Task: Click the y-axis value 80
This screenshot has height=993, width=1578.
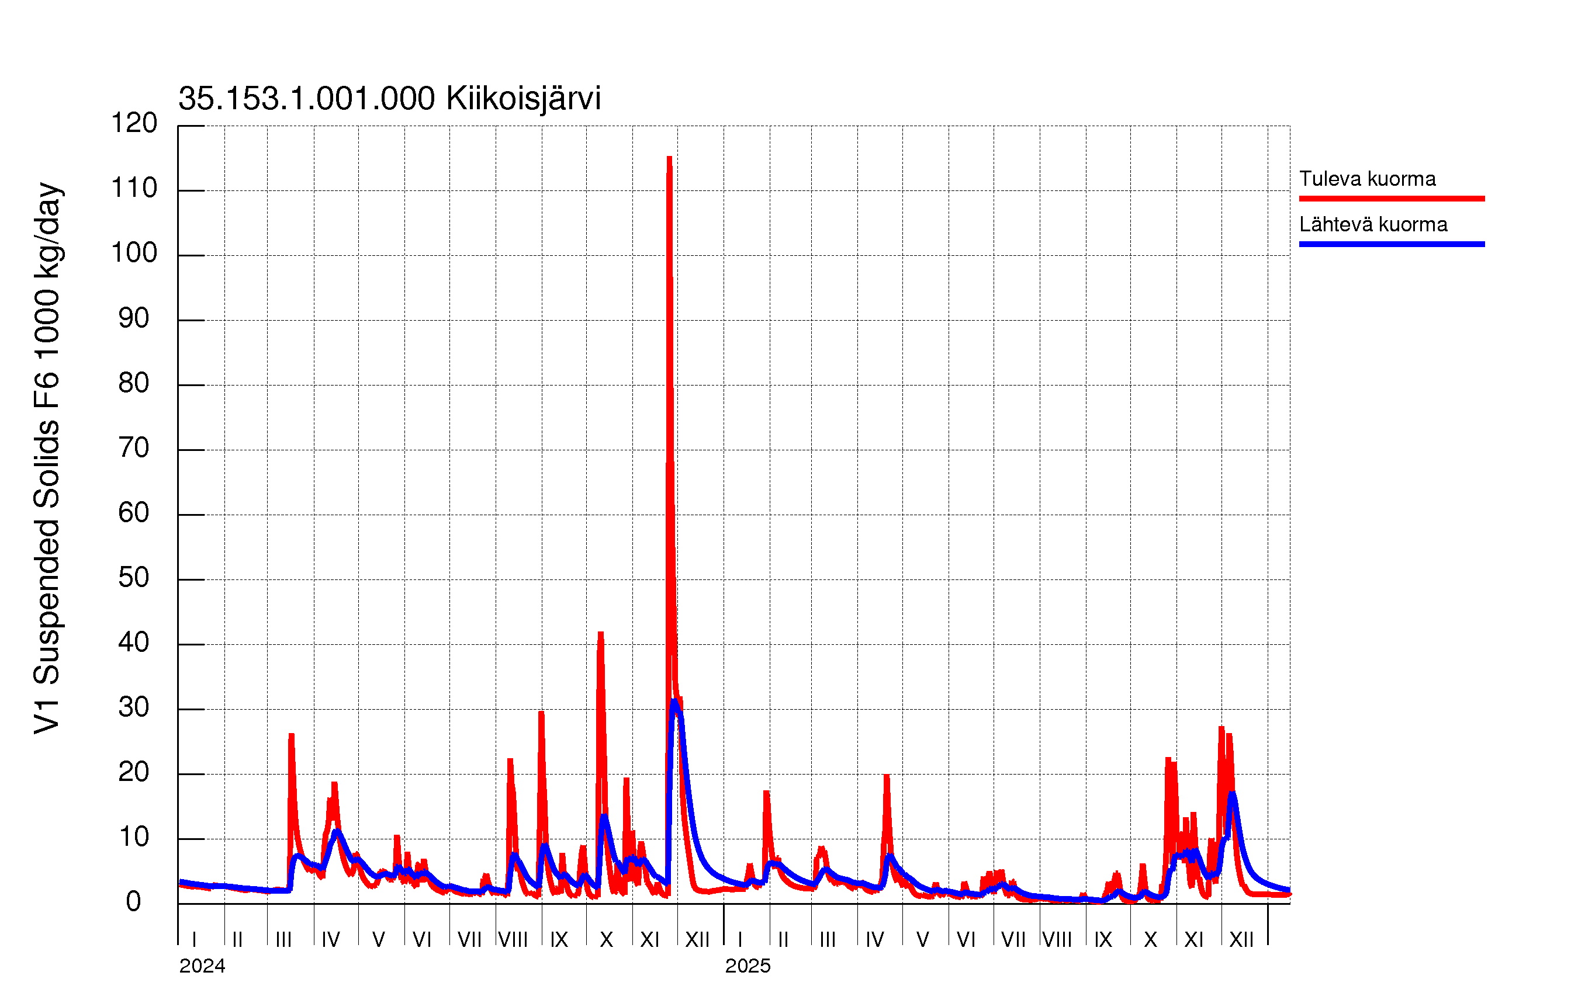Action: (x=134, y=383)
